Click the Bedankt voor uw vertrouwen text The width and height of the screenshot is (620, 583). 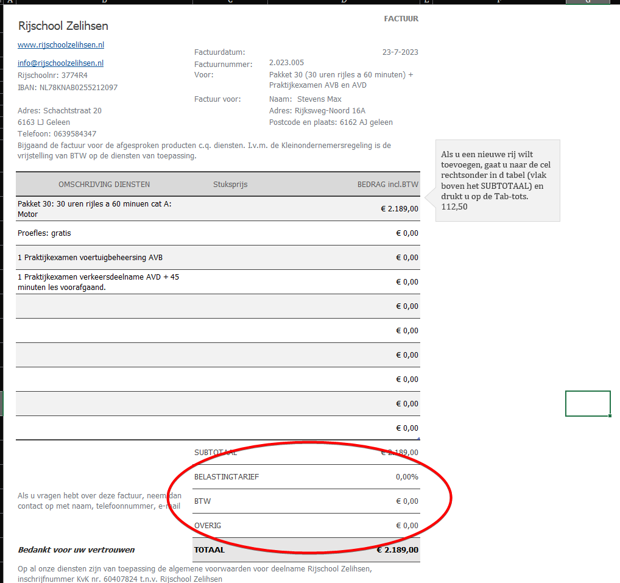tap(76, 550)
